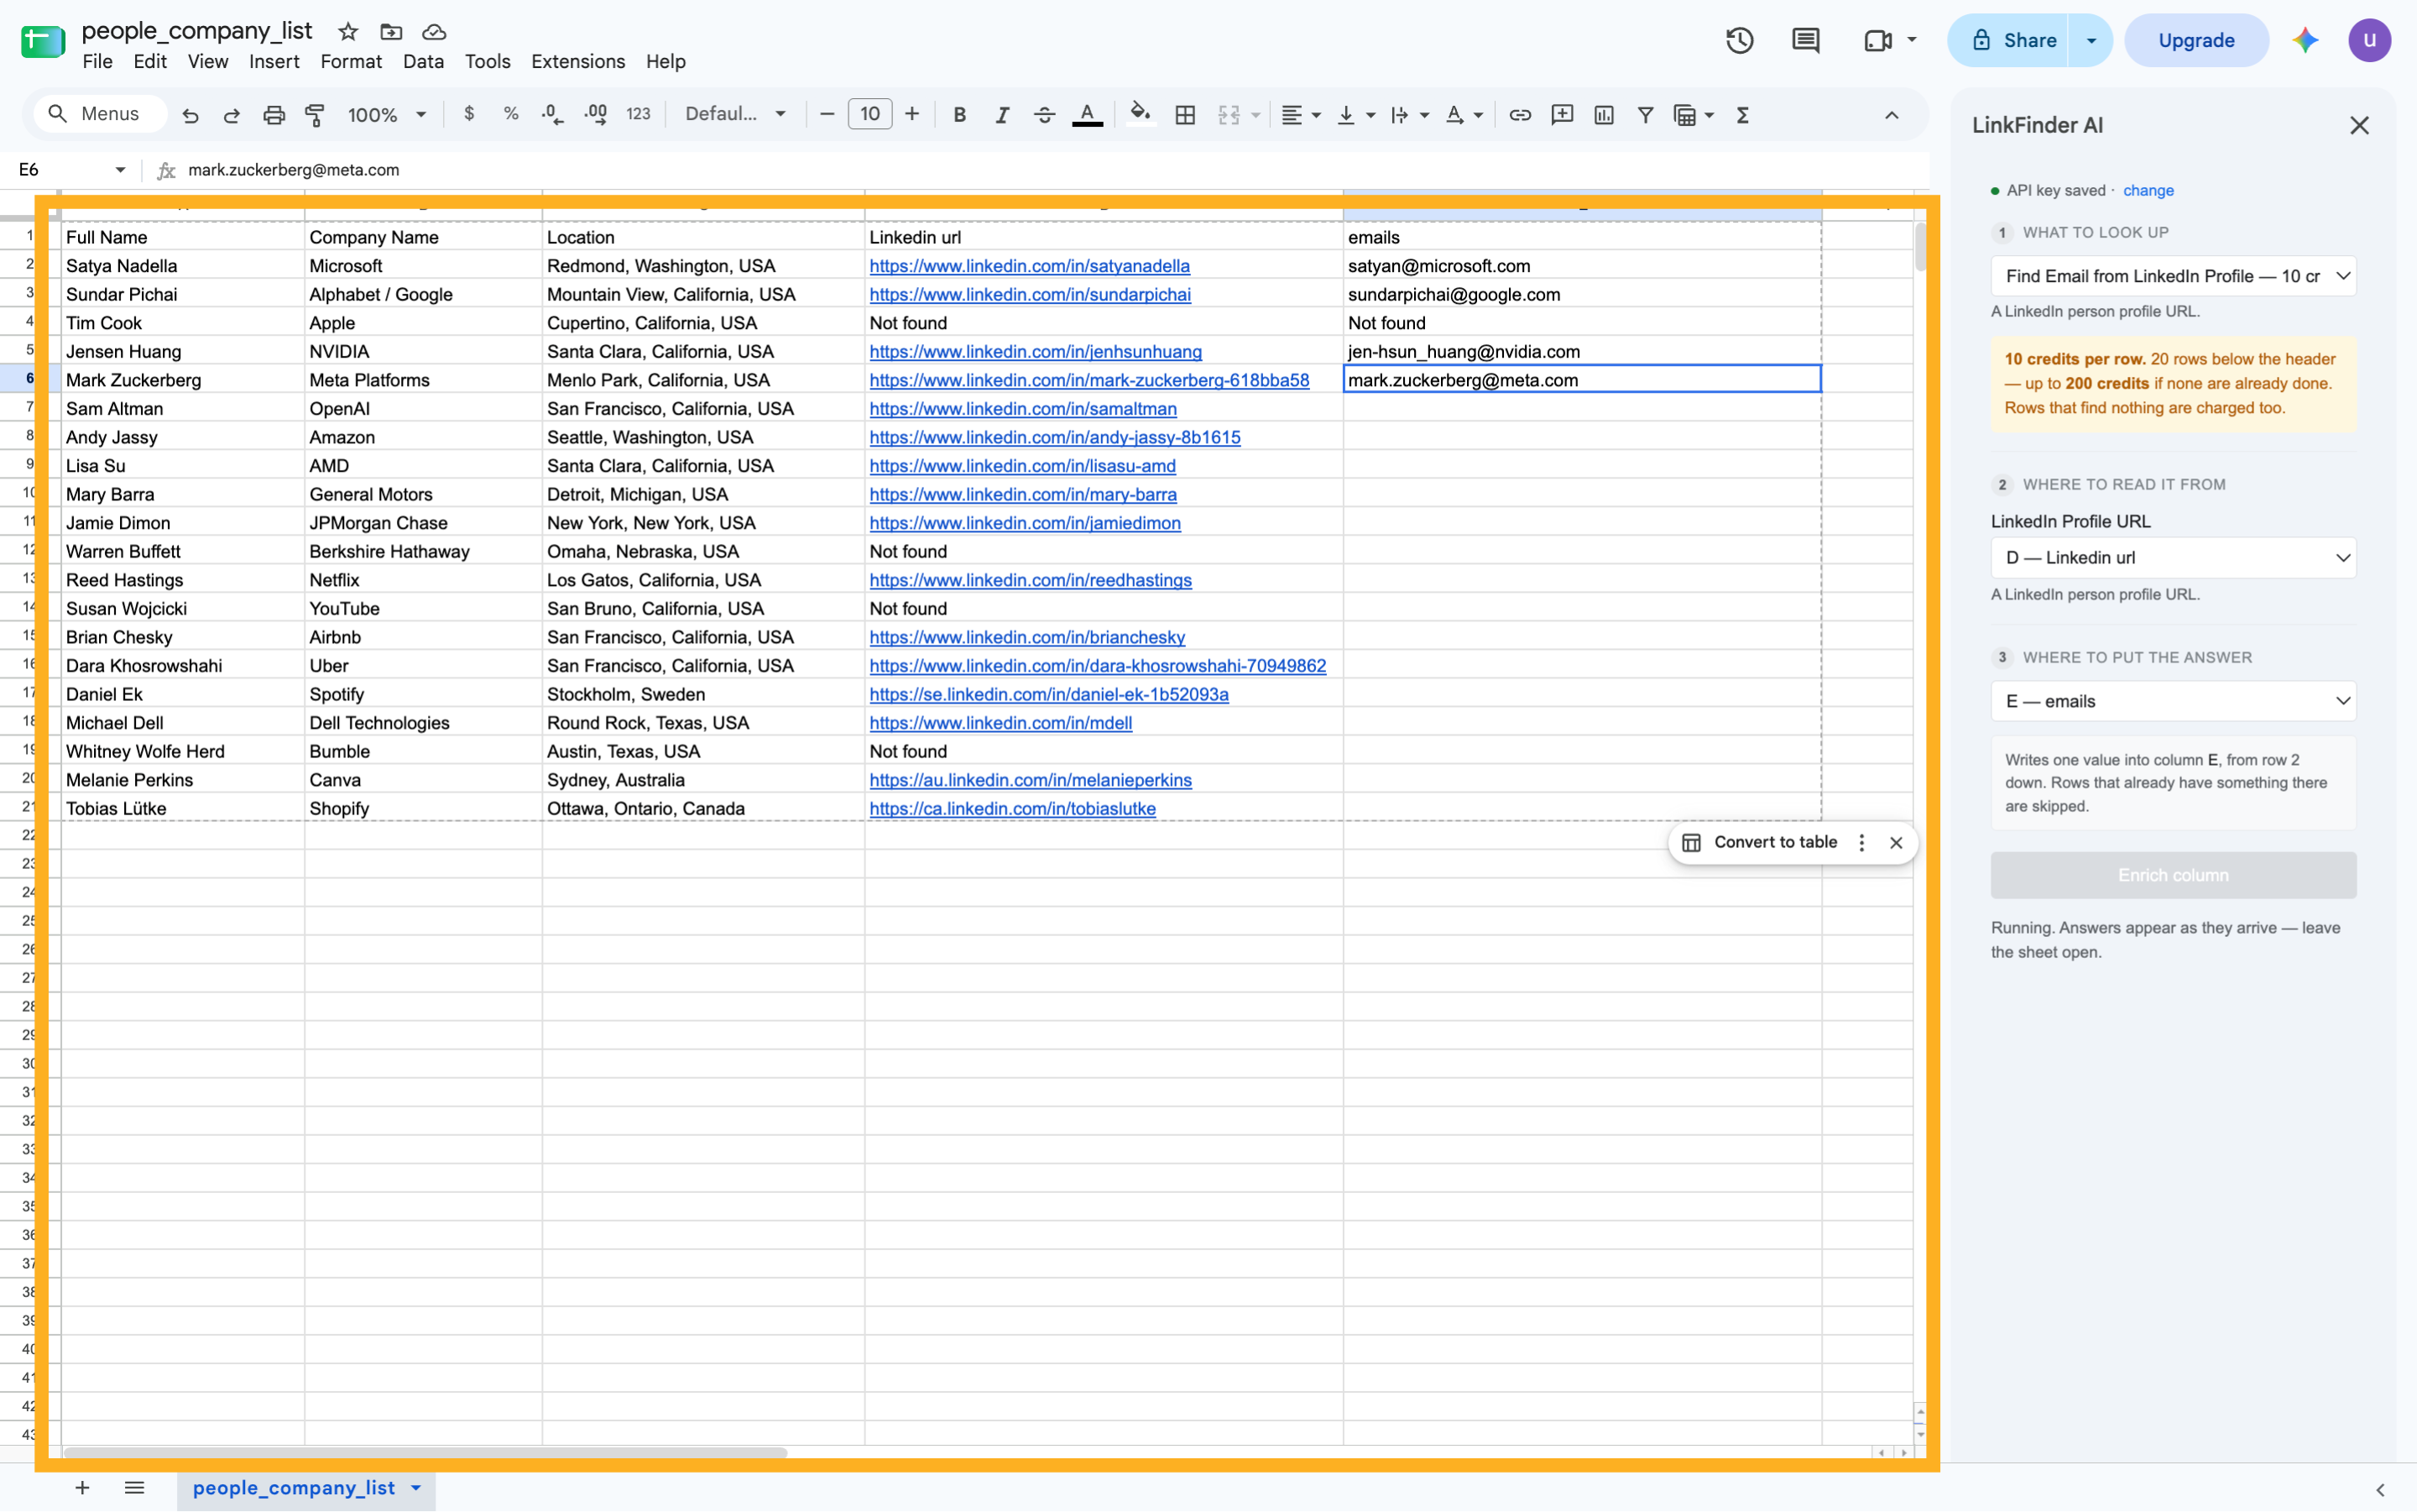Increase font size with plus button

(x=911, y=114)
